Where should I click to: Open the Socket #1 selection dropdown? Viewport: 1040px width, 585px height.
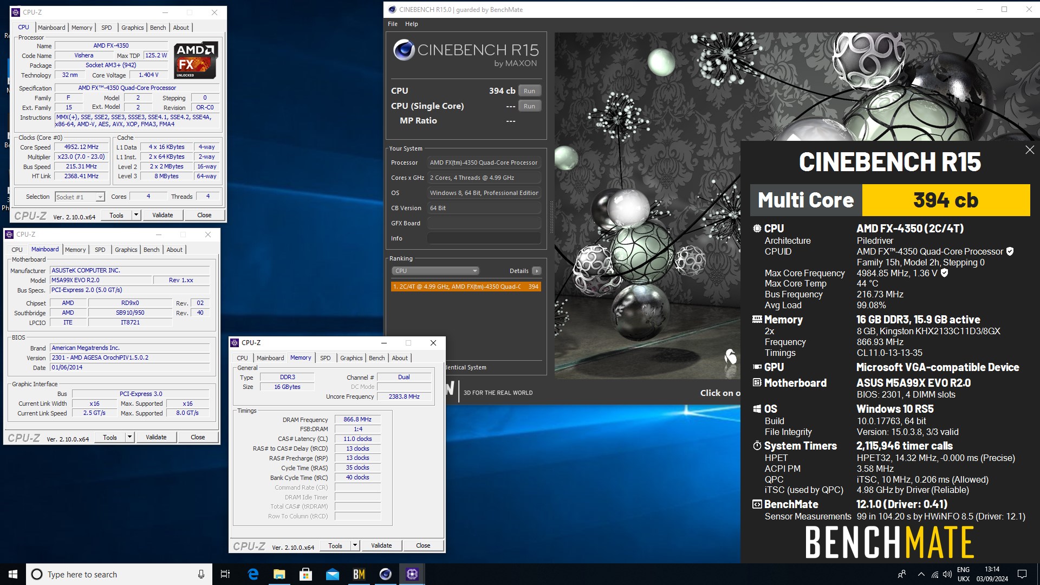pos(80,197)
